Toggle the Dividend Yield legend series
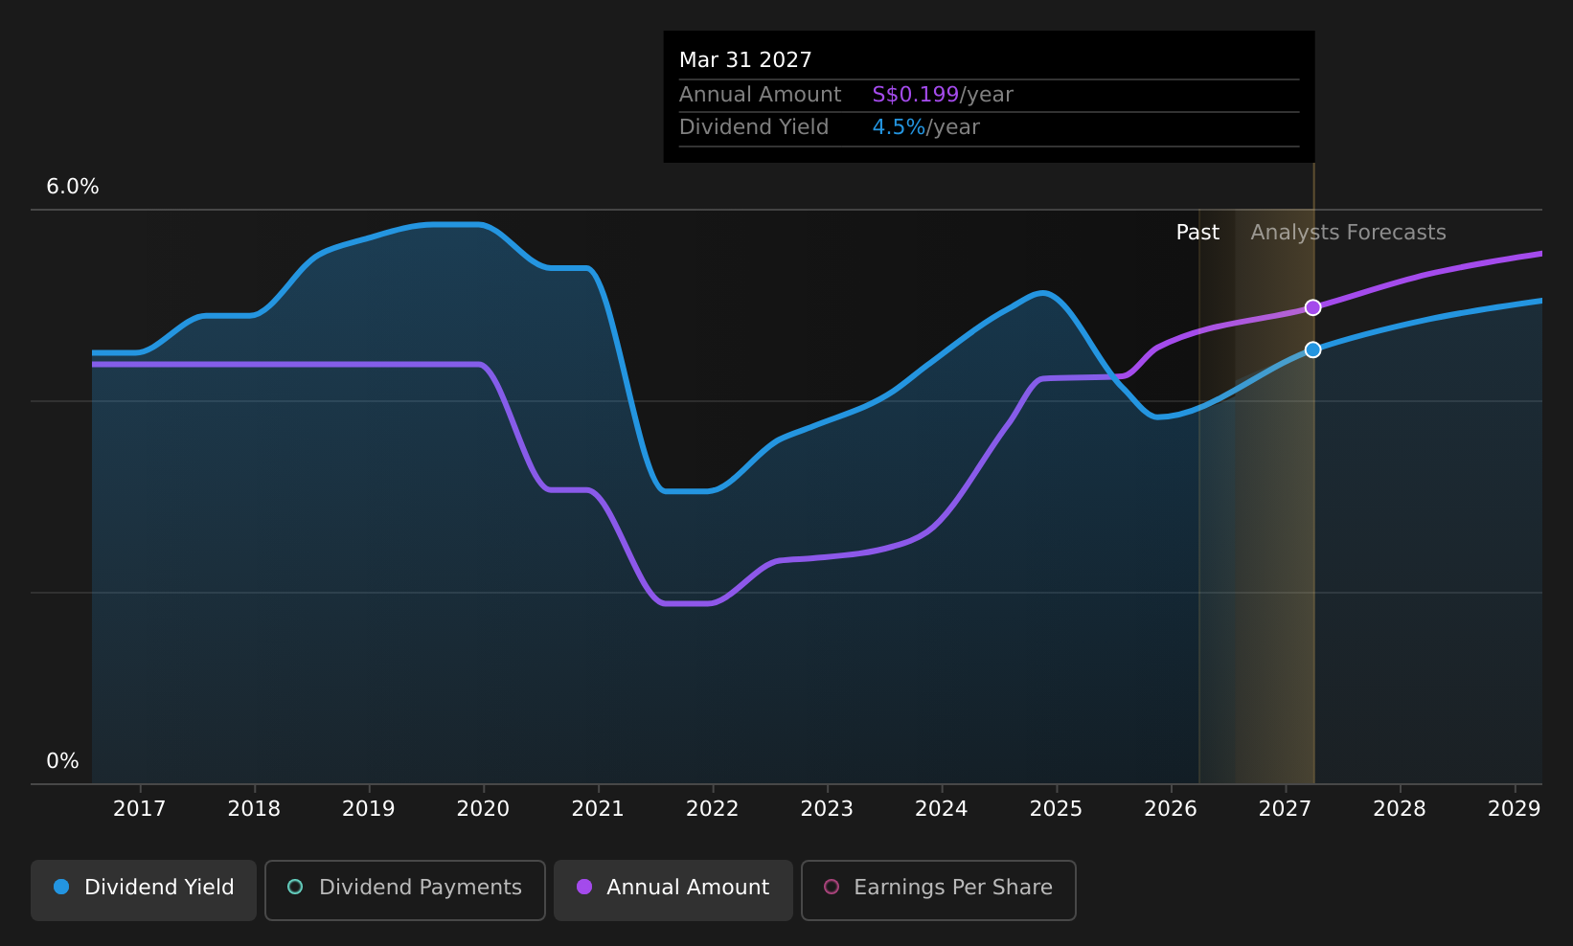 (x=144, y=890)
